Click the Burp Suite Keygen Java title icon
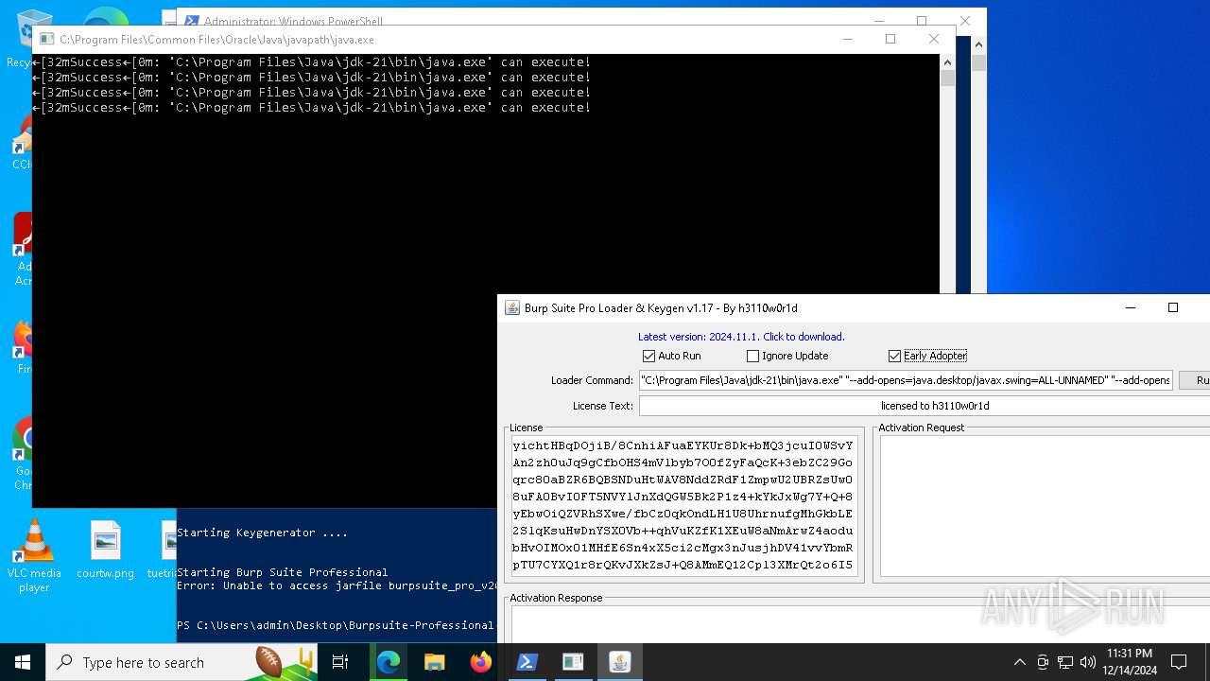 512,307
